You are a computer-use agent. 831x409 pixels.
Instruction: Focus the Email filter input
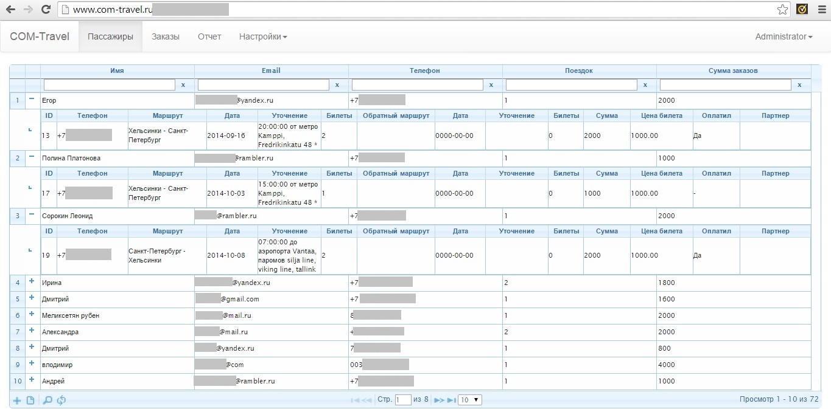coord(264,85)
